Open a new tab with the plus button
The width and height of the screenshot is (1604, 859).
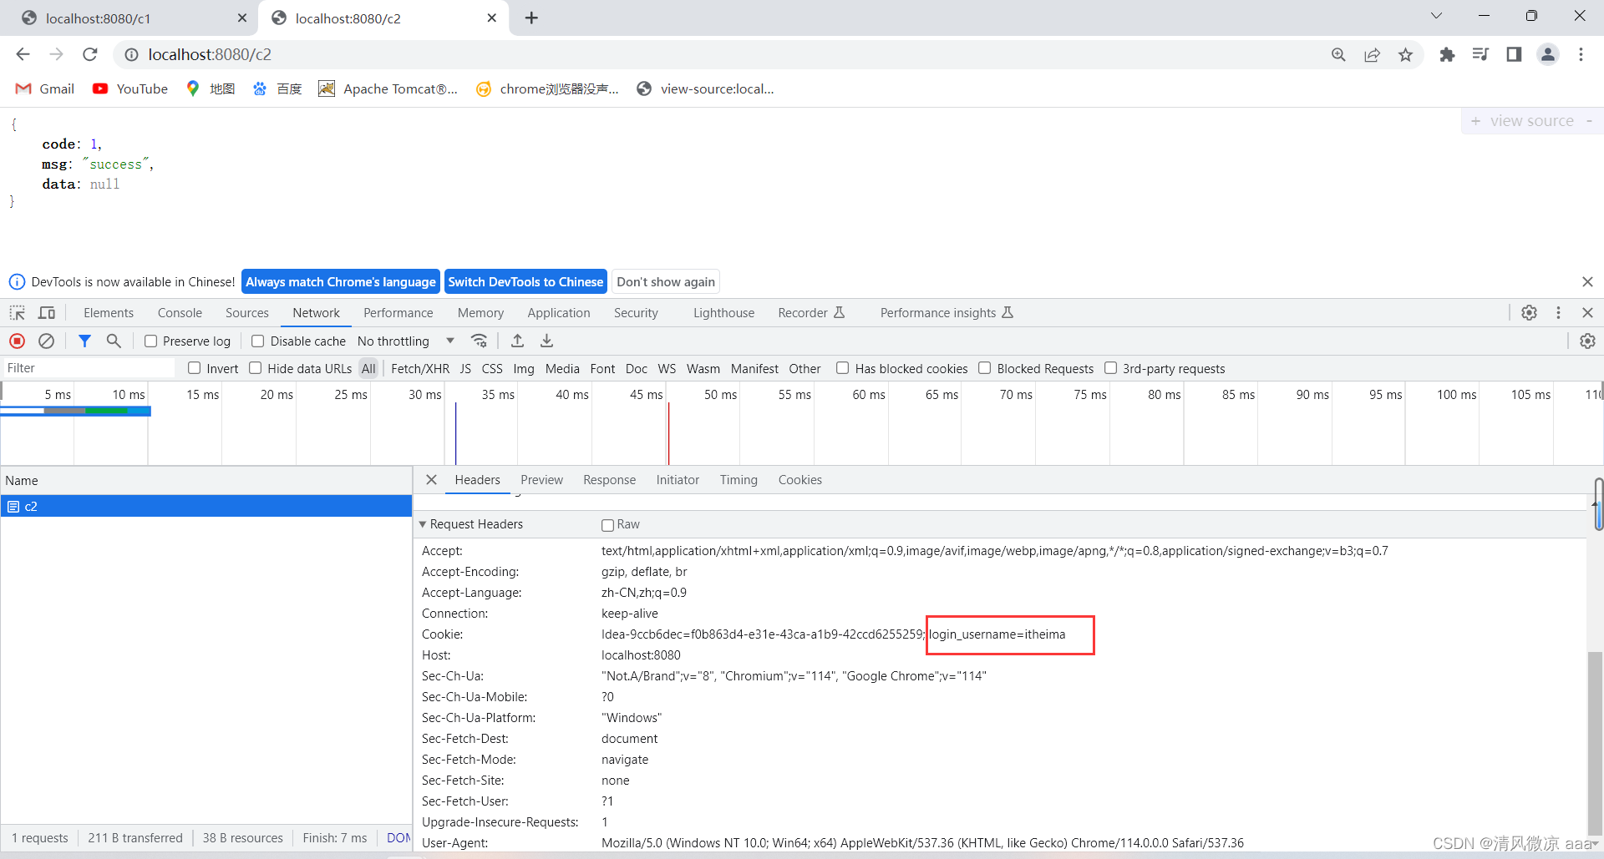tap(531, 18)
